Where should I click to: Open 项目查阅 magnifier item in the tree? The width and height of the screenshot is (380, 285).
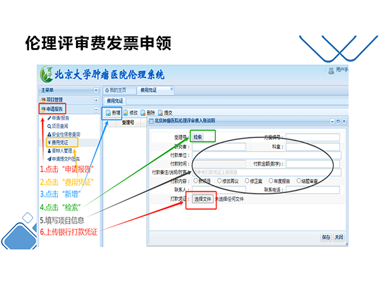pos(58,126)
